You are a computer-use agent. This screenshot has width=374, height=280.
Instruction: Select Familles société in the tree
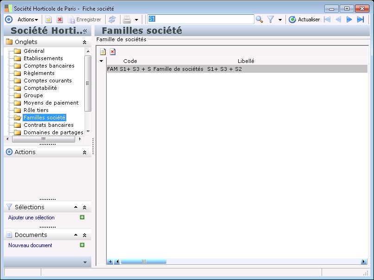(x=44, y=118)
